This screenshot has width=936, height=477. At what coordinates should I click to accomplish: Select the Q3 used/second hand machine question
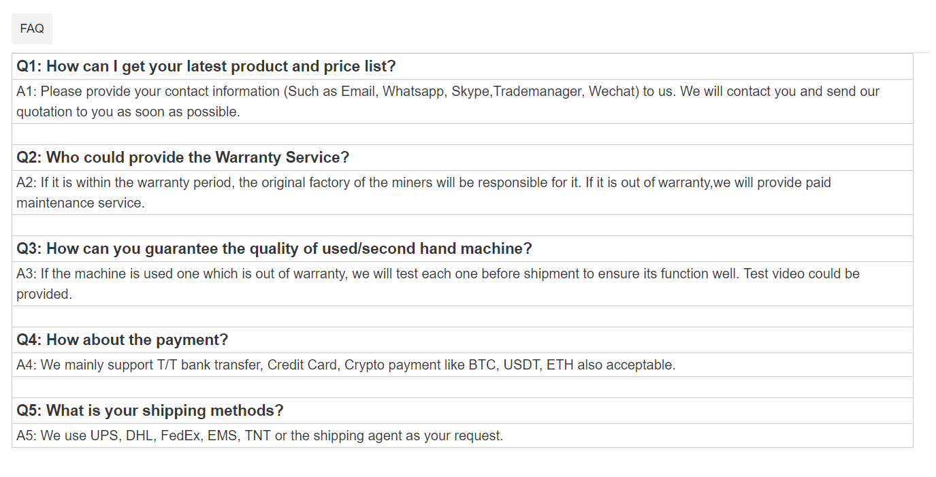click(274, 249)
